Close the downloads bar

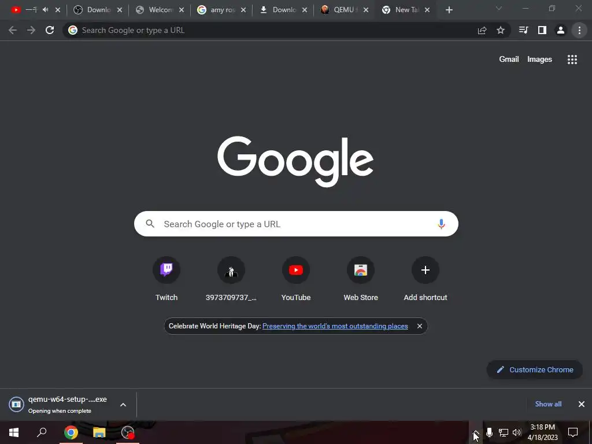pos(582,404)
